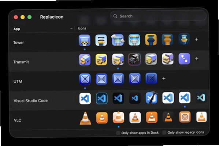Toggle Only show legacy icons checkbox
219x146 pixels.
(x=164, y=133)
